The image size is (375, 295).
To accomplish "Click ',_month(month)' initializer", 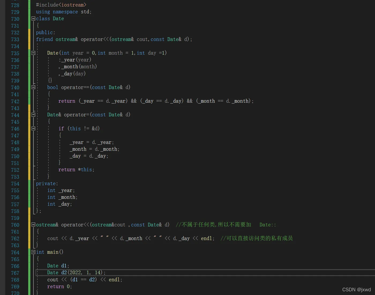I will click(78, 67).
